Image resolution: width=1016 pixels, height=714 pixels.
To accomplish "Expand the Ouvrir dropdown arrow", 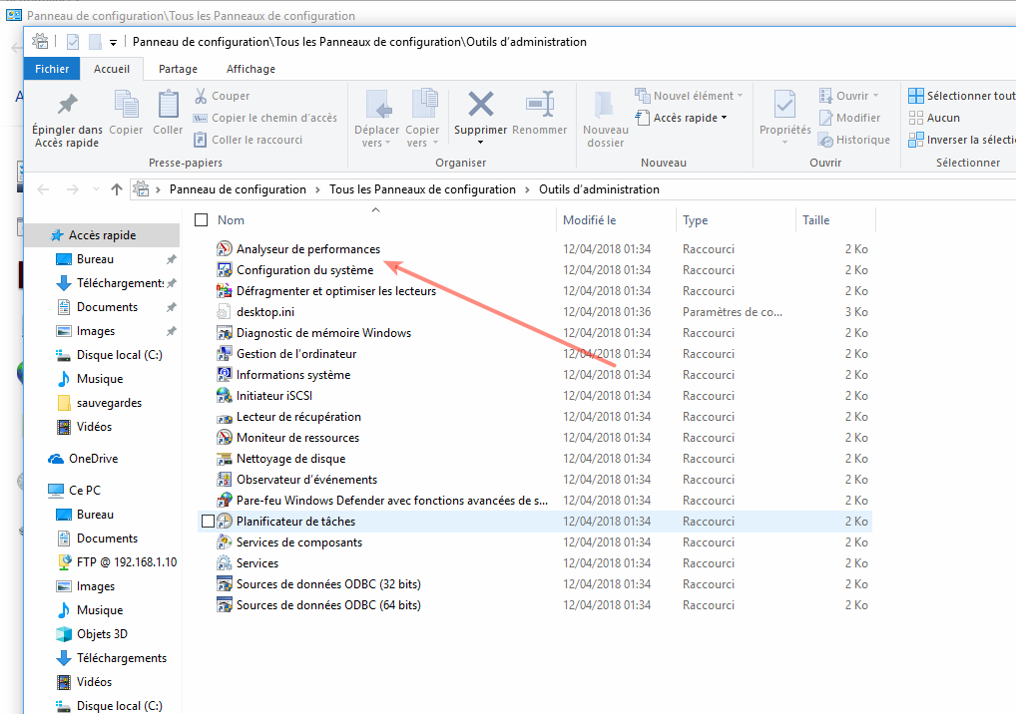I will point(875,96).
